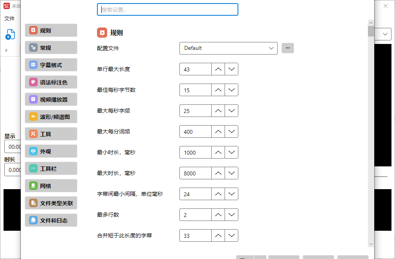Screen dimensions: 395x259
Task: Focus the 搜索设置 search field
Action: pos(168,9)
